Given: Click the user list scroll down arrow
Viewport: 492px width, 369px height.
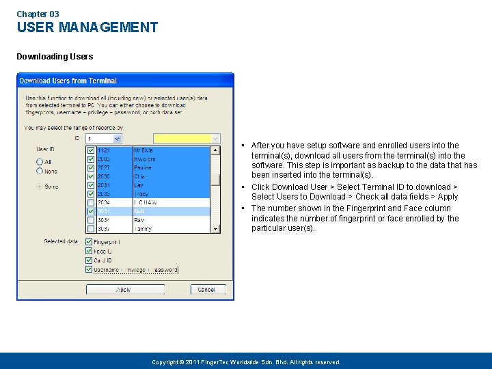Looking at the screenshot, I should [x=215, y=229].
